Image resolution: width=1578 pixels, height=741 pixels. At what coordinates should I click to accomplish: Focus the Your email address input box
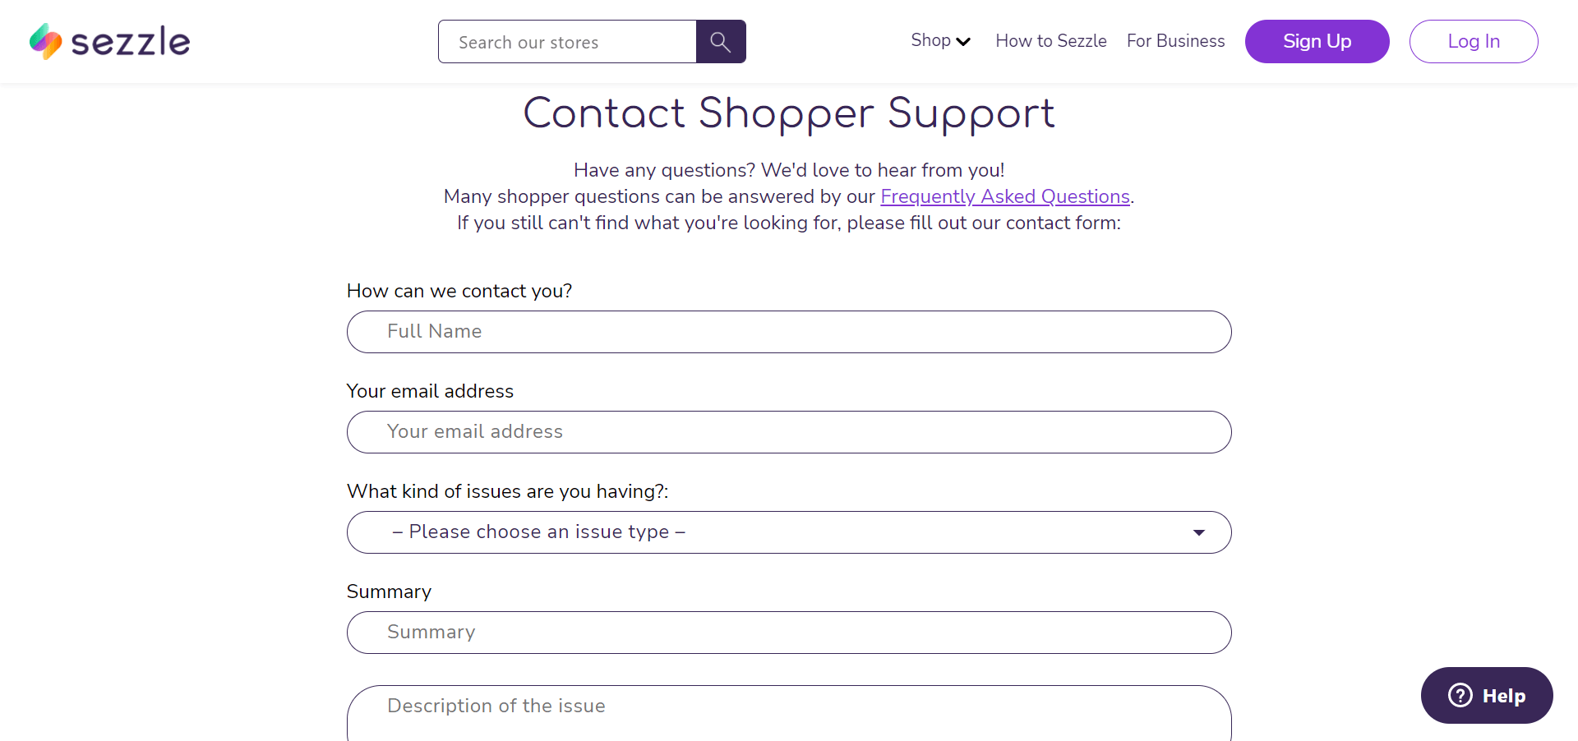point(789,432)
